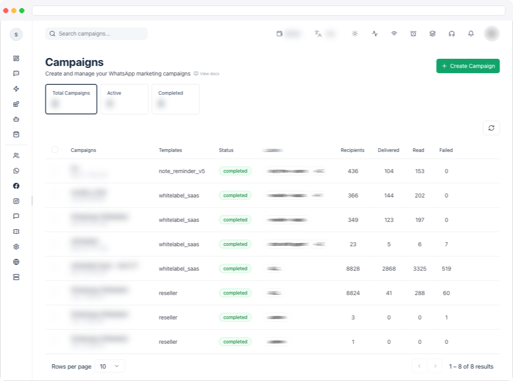Open the Instagram icon in sidebar
The image size is (513, 381).
[x=16, y=201]
